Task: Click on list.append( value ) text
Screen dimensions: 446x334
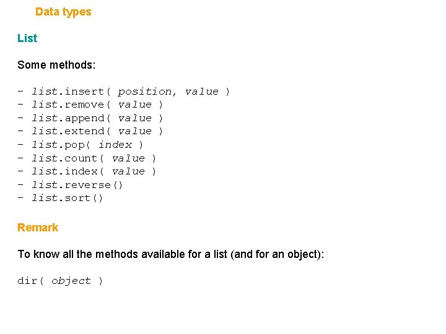Action: [x=97, y=118]
